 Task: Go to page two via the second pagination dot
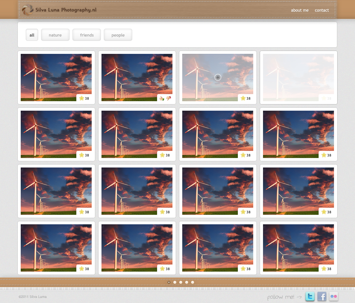[x=175, y=282]
